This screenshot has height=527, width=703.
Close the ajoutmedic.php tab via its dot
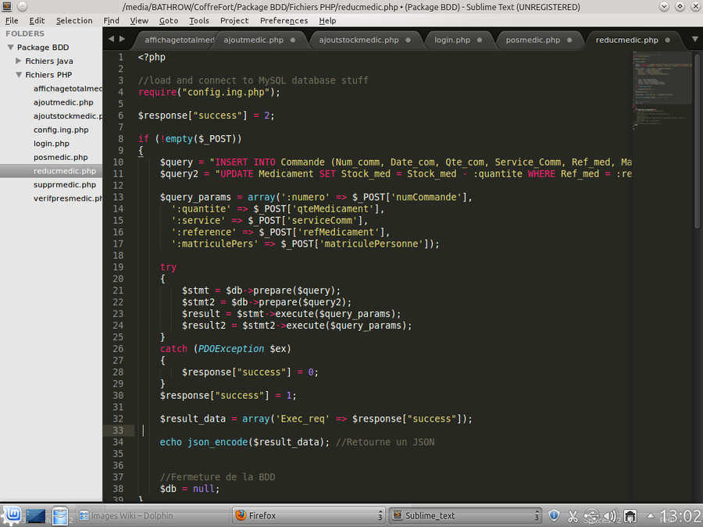pos(293,40)
